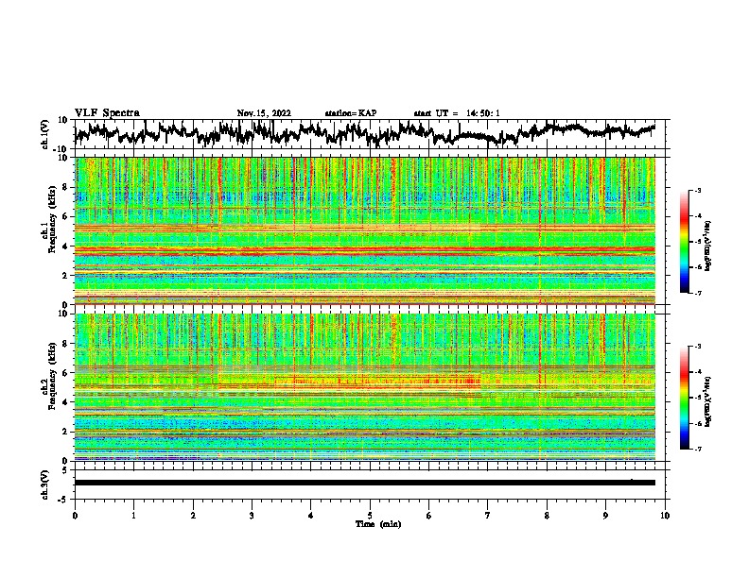Click the '-3' label on ch.1 color scale
The image size is (749, 578).
697,191
